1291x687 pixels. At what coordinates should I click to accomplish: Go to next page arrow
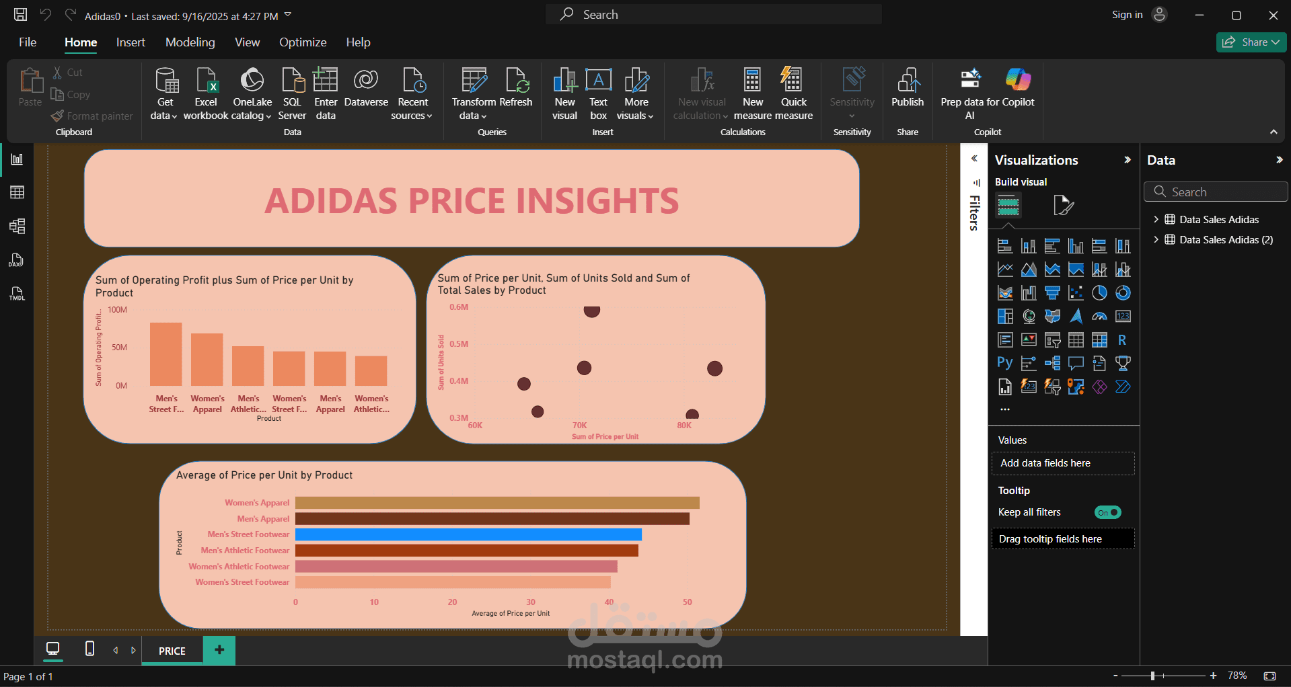(133, 650)
